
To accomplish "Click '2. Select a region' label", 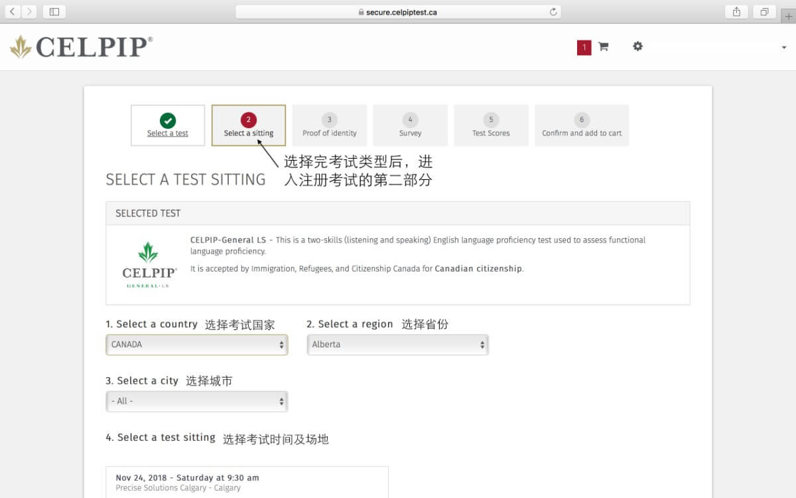I will 350,324.
